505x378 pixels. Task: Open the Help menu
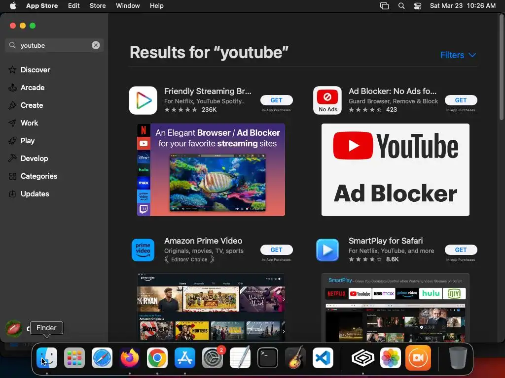point(156,6)
